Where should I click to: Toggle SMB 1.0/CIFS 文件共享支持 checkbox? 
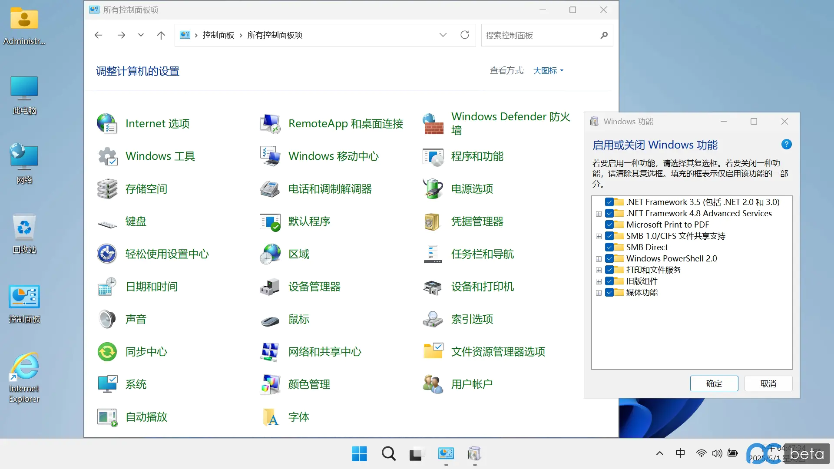[609, 236]
